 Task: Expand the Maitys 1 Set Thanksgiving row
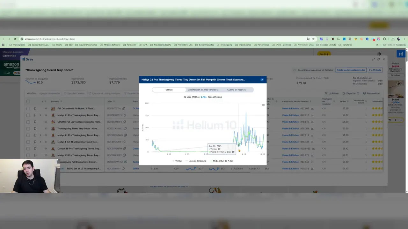[x=40, y=142]
